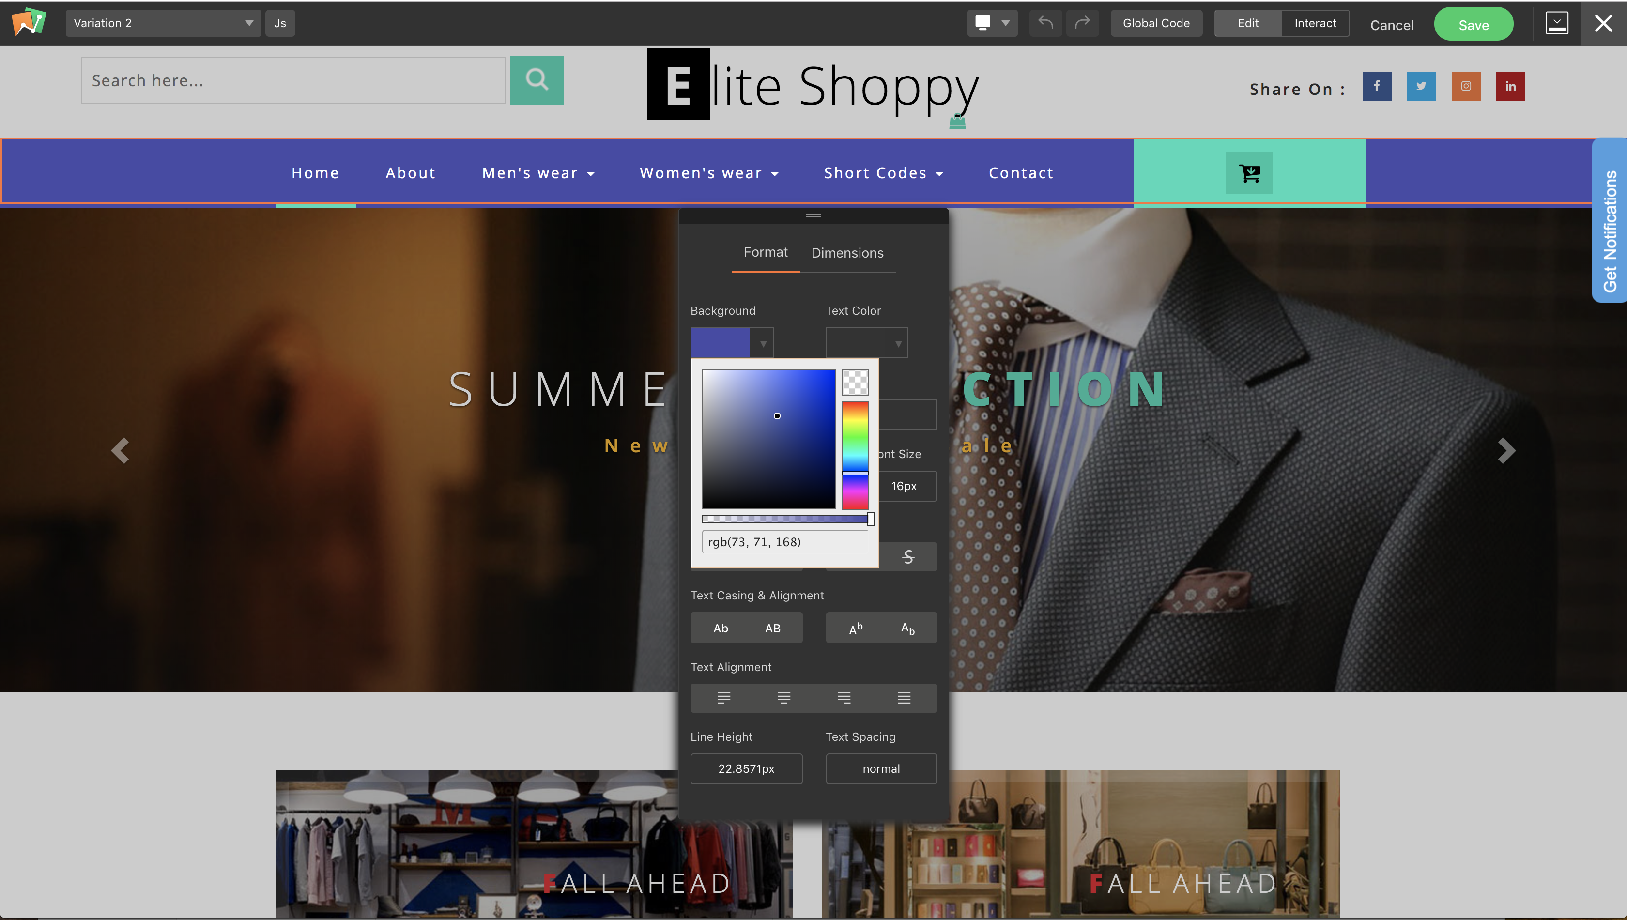
Task: Open the Variation 2 dropdown
Action: click(x=163, y=23)
